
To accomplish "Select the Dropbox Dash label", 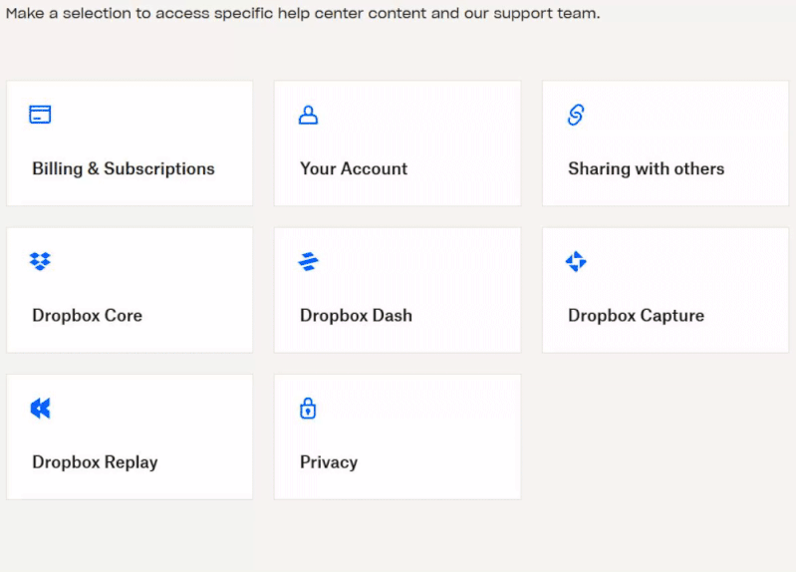I will 356,316.
